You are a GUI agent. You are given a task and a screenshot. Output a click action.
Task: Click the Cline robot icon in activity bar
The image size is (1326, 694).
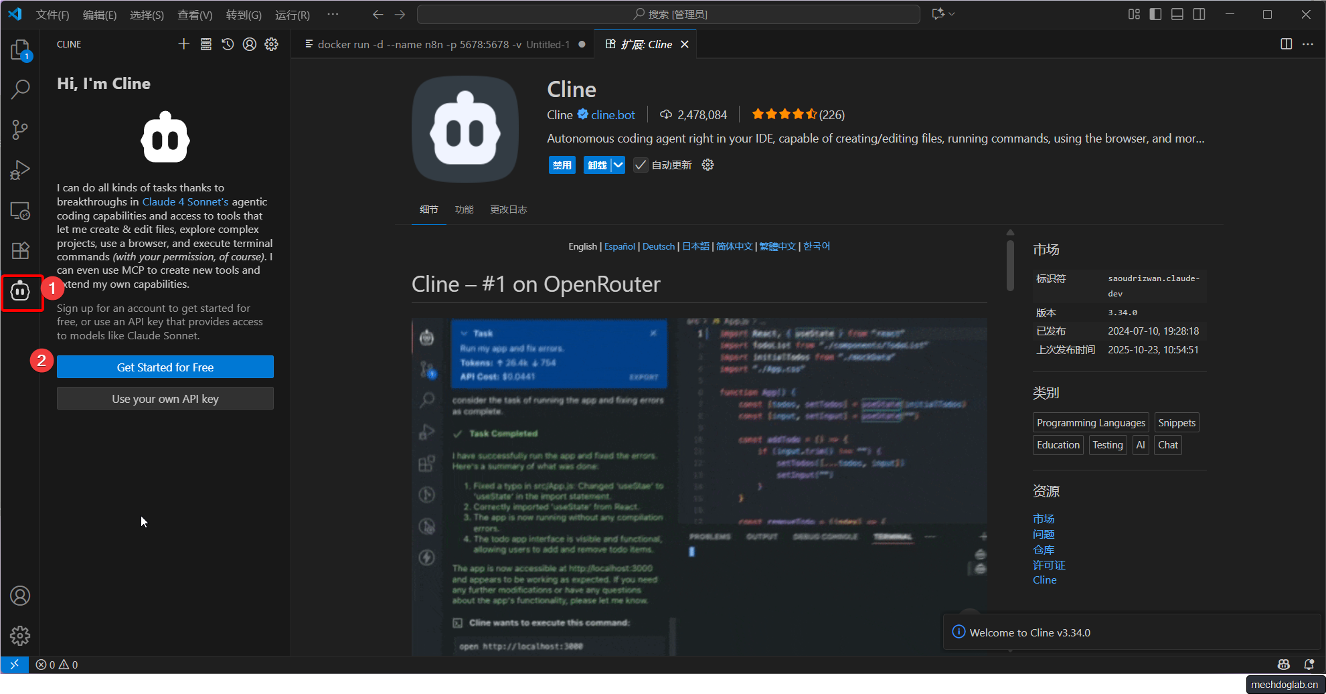point(20,292)
